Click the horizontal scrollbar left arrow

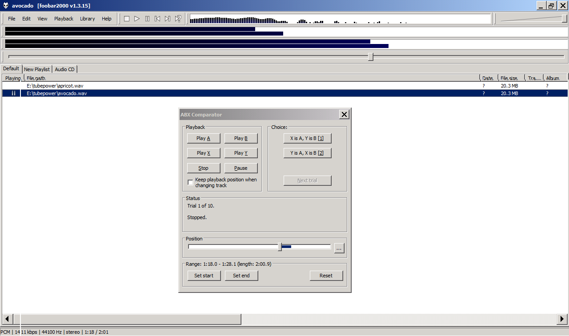[x=7, y=319]
